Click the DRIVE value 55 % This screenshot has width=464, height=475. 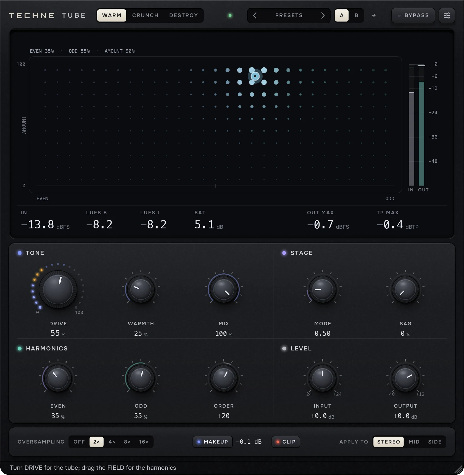[x=58, y=333]
